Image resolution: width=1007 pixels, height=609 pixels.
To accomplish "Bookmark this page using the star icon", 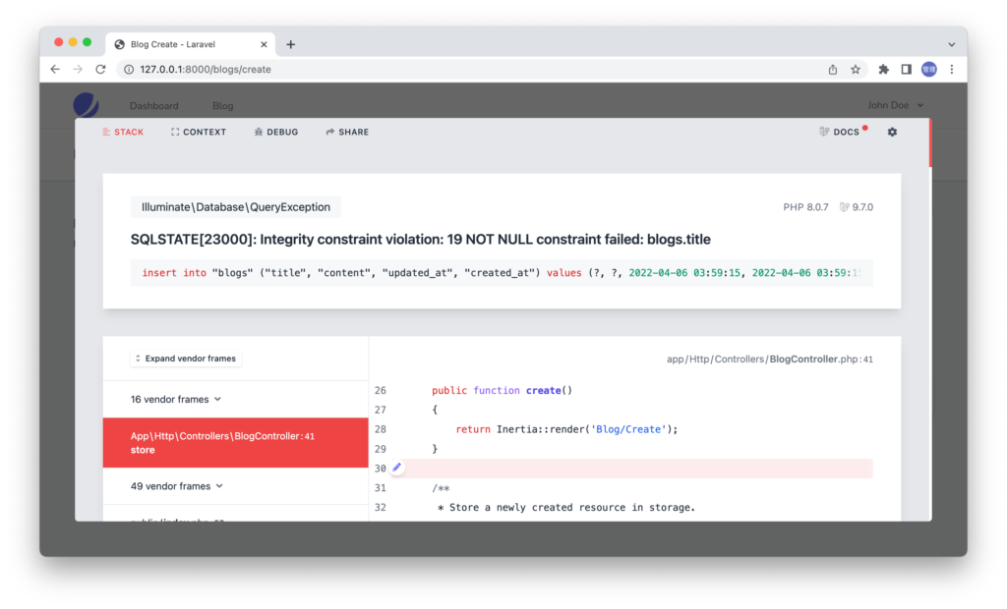I will (x=856, y=70).
